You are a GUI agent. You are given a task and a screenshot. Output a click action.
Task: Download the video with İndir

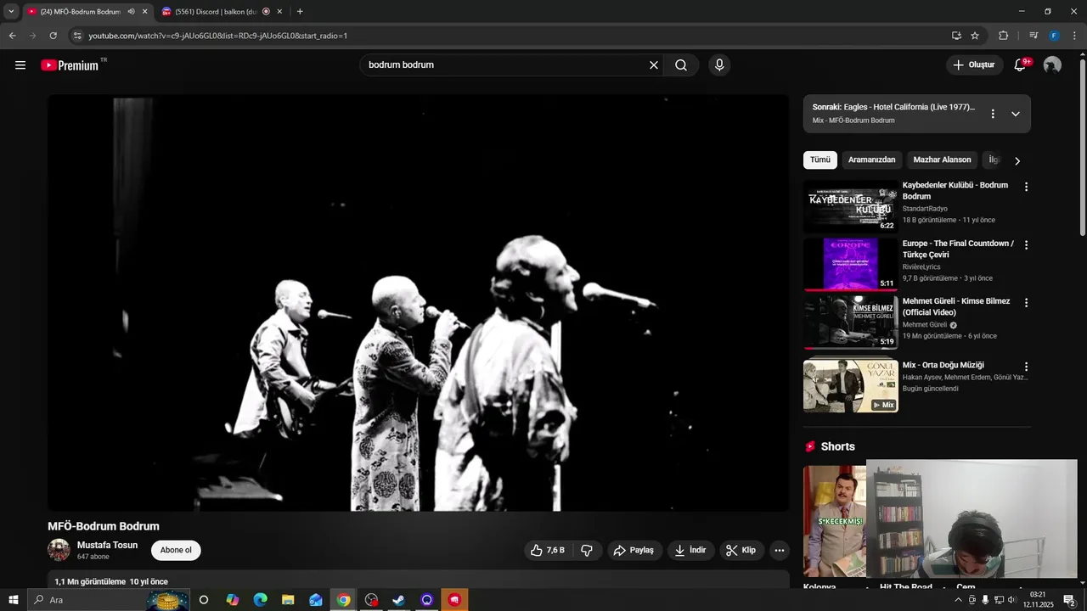pyautogui.click(x=690, y=551)
